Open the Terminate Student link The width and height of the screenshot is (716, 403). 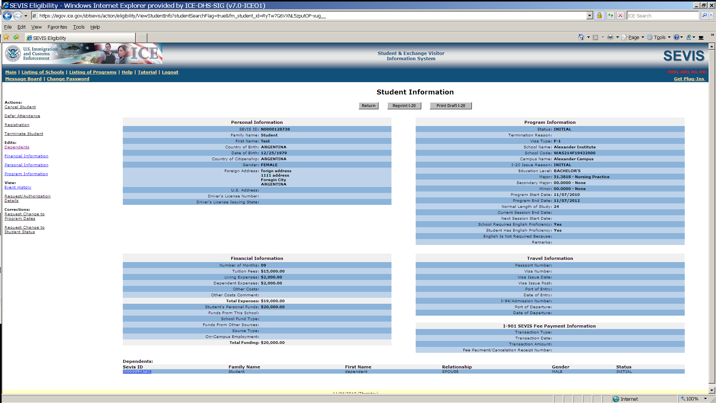pos(24,133)
